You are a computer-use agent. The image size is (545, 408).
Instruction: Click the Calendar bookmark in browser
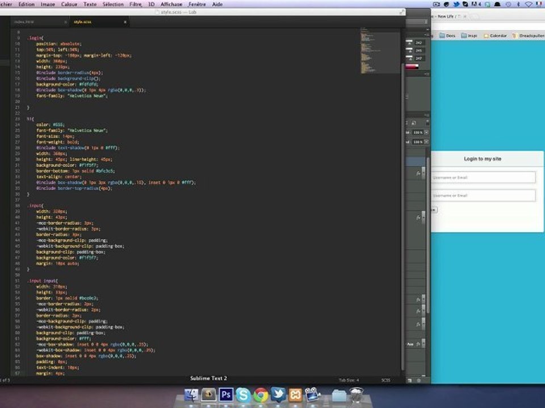[x=495, y=35]
